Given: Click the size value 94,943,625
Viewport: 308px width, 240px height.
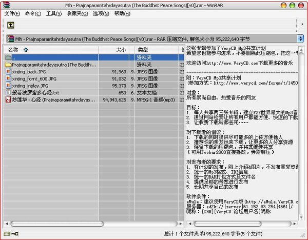Looking at the screenshot, I should coord(114,100).
